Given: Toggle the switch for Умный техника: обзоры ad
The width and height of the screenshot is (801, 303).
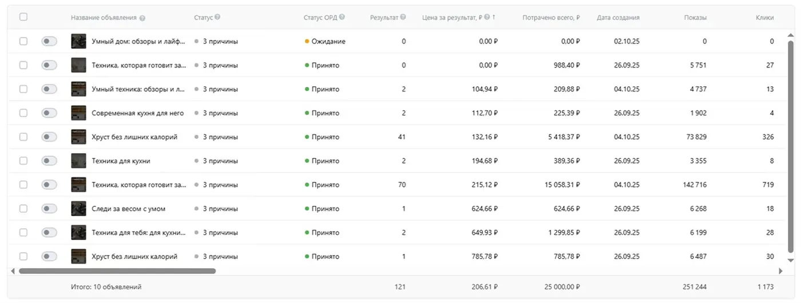Looking at the screenshot, I should click(x=49, y=89).
